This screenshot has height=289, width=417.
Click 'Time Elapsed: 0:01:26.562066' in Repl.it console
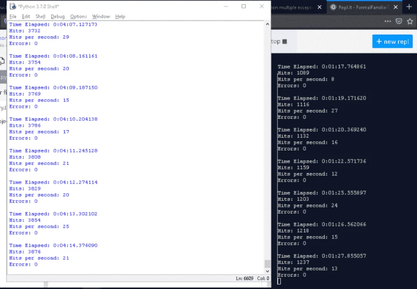322,225
